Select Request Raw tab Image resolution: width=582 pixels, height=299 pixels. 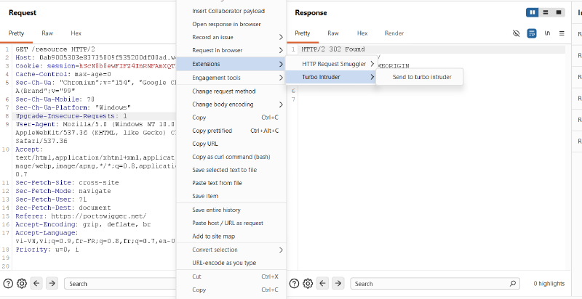tap(47, 33)
